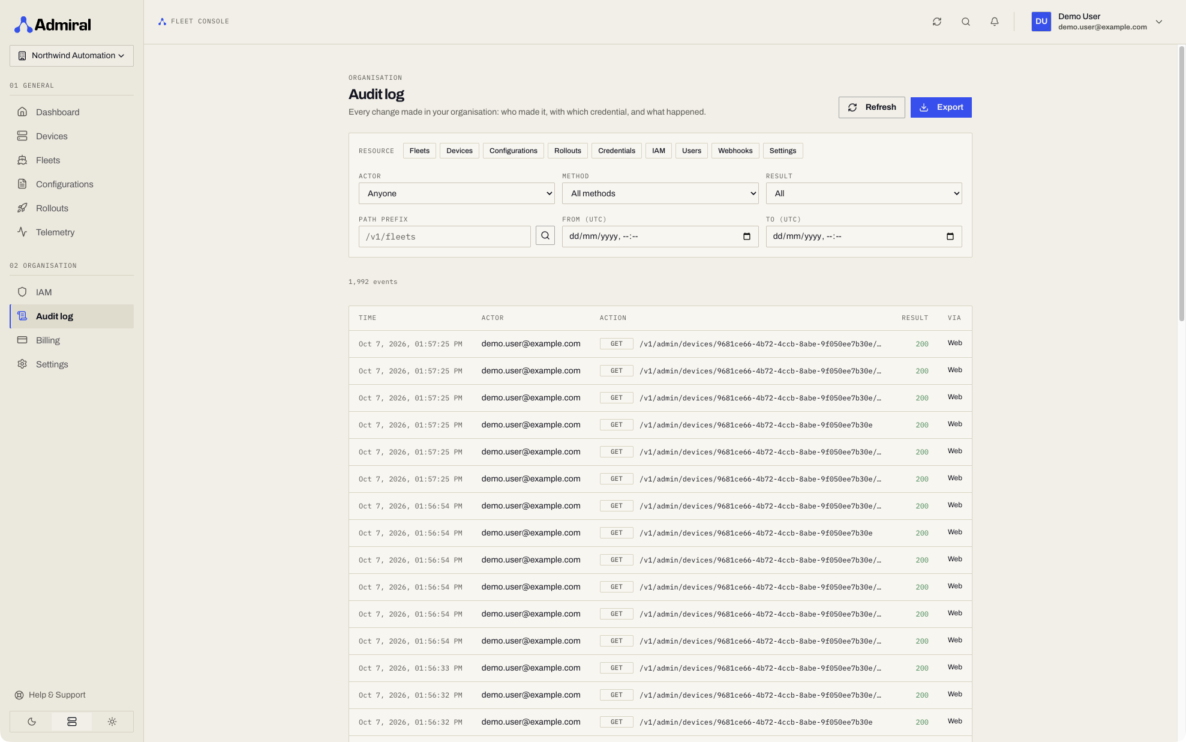
Task: Filter by Users resource chip
Action: (692, 151)
